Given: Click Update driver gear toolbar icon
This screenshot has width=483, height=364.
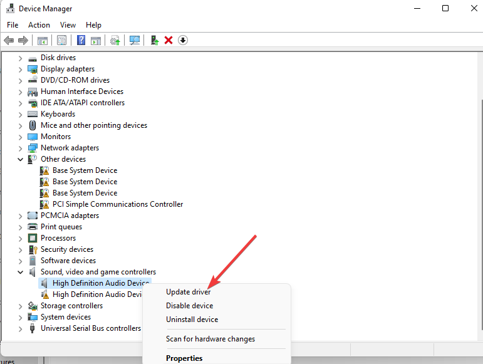Looking at the screenshot, I should pos(115,40).
